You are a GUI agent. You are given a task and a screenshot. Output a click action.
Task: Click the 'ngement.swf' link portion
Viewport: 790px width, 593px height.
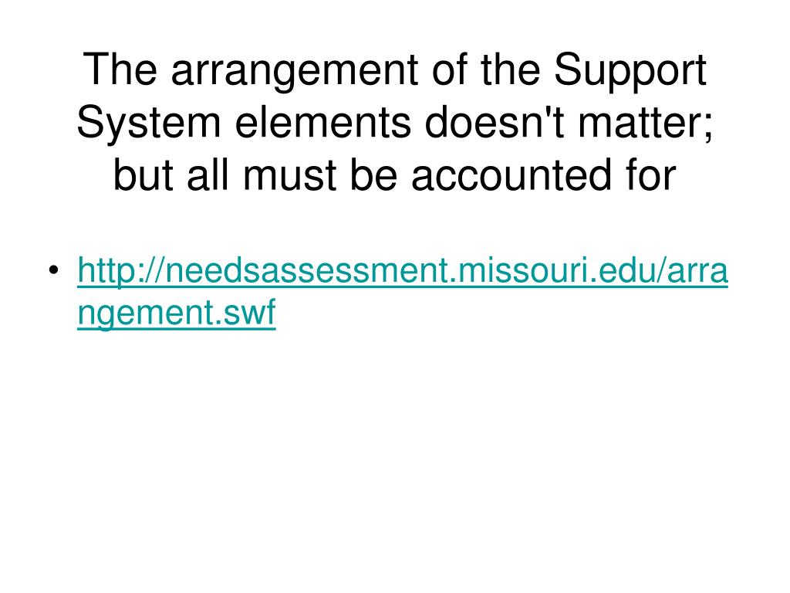177,313
